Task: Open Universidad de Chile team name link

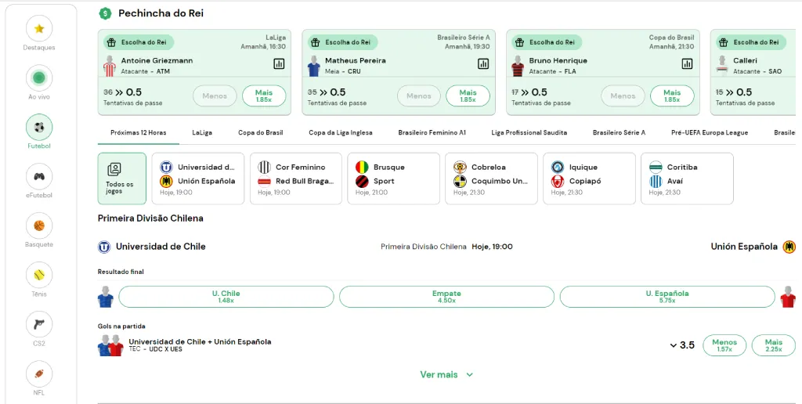Action: (161, 247)
